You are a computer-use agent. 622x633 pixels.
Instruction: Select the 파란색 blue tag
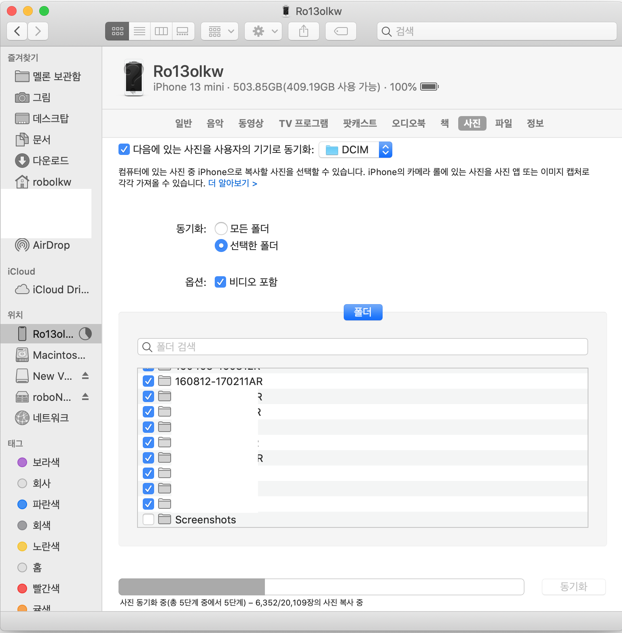coord(39,504)
